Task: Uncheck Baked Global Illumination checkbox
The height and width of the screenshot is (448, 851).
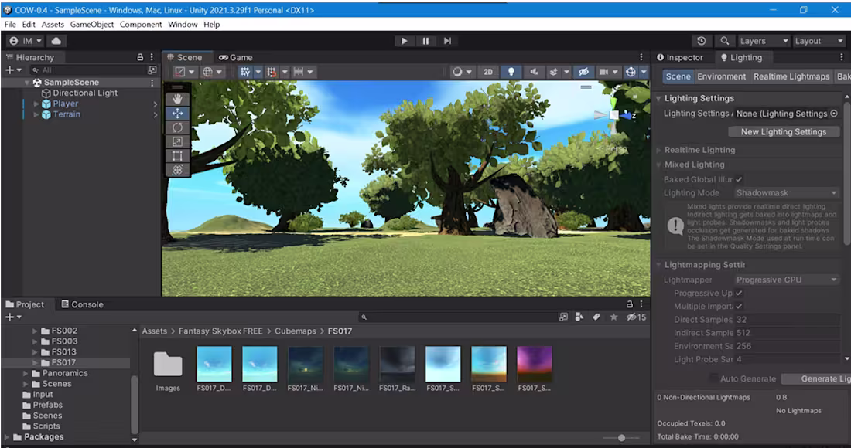Action: click(739, 179)
